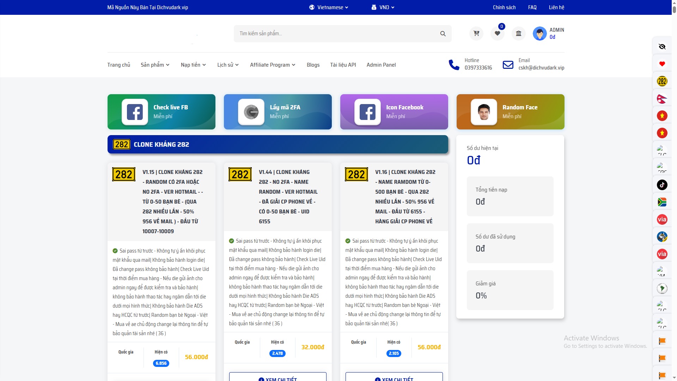Open the Check live FB tool card
The image size is (677, 381).
[x=161, y=112]
